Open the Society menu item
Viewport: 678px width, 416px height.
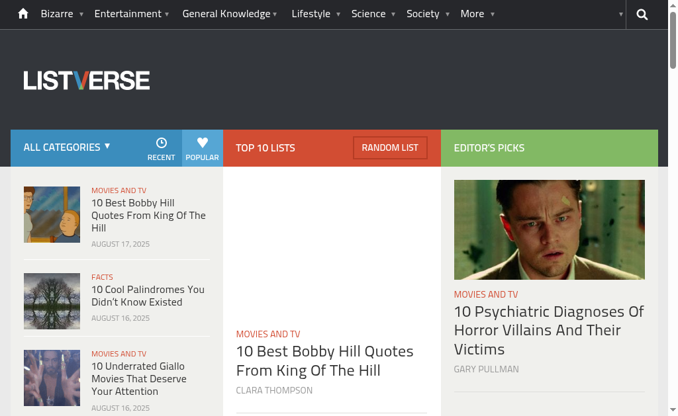423,14
